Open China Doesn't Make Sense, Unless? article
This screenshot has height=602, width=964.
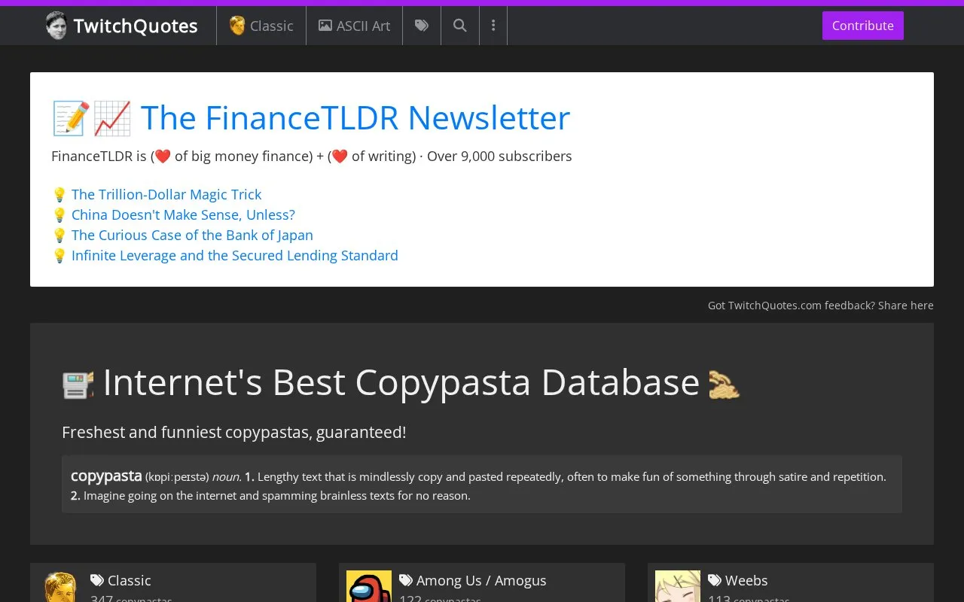click(183, 214)
